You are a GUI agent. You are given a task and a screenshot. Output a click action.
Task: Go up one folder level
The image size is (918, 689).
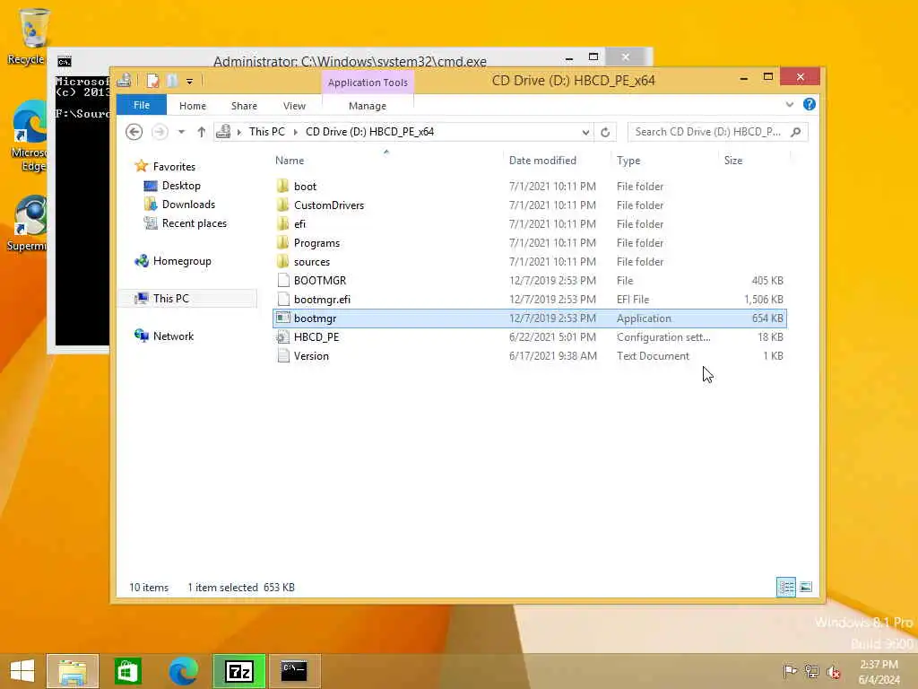point(202,132)
